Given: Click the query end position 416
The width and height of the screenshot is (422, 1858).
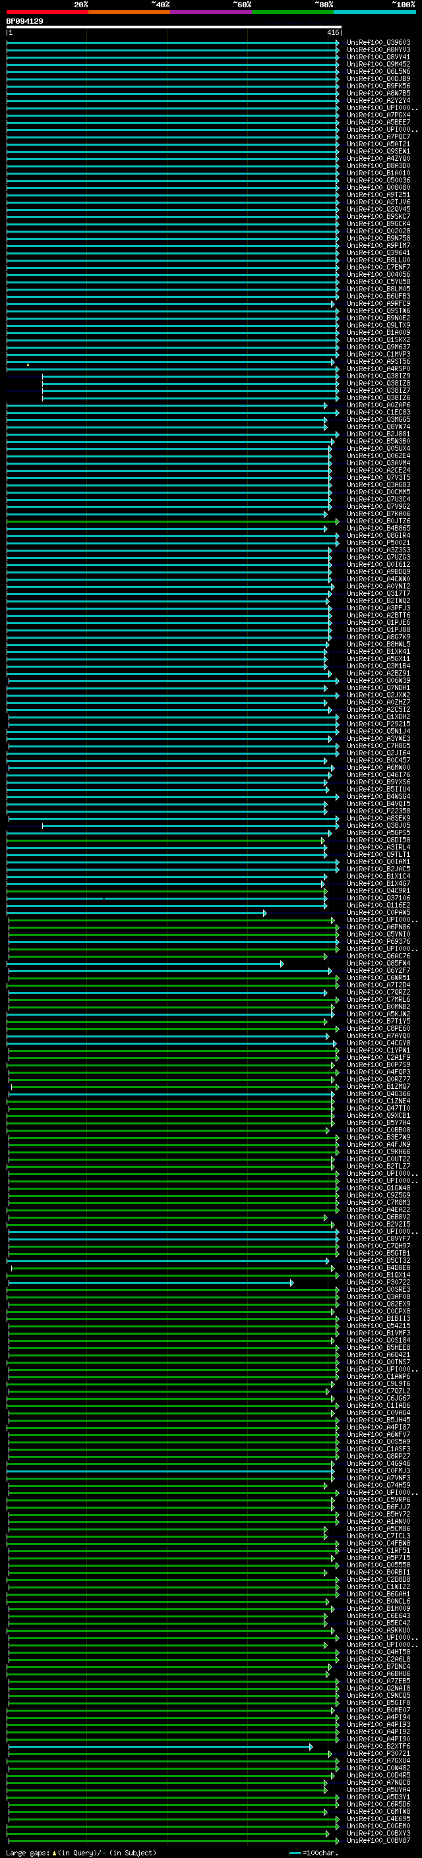Looking at the screenshot, I should pos(332,32).
